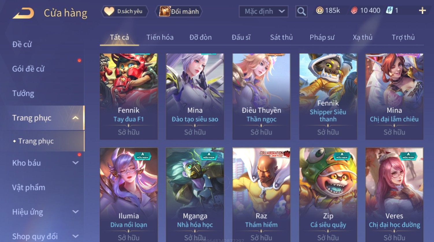Switch to the Sát thủ tab
The height and width of the screenshot is (242, 434).
coord(281,37)
